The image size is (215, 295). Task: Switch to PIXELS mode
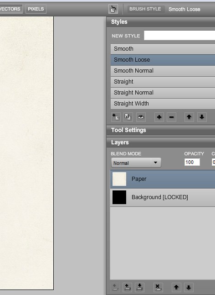[x=36, y=9]
